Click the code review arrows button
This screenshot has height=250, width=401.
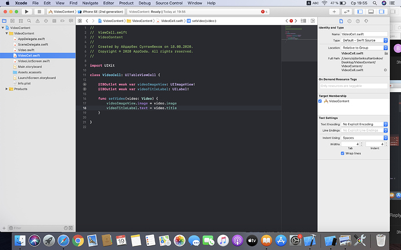coord(346,12)
